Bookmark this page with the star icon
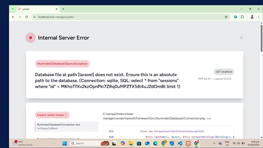The width and height of the screenshot is (263, 148). point(226,17)
